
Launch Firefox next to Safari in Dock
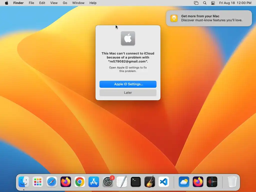[66, 182]
